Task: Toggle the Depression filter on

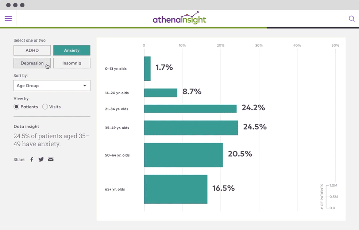Action: pos(32,63)
